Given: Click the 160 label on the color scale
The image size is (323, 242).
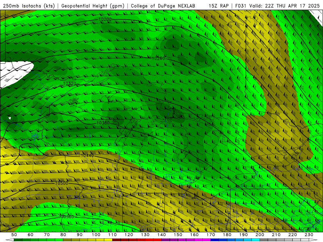Looking at the screenshot, I should pyautogui.click(x=194, y=235).
